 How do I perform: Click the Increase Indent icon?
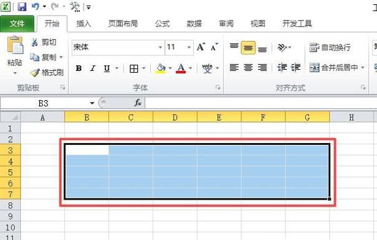coord(296,68)
